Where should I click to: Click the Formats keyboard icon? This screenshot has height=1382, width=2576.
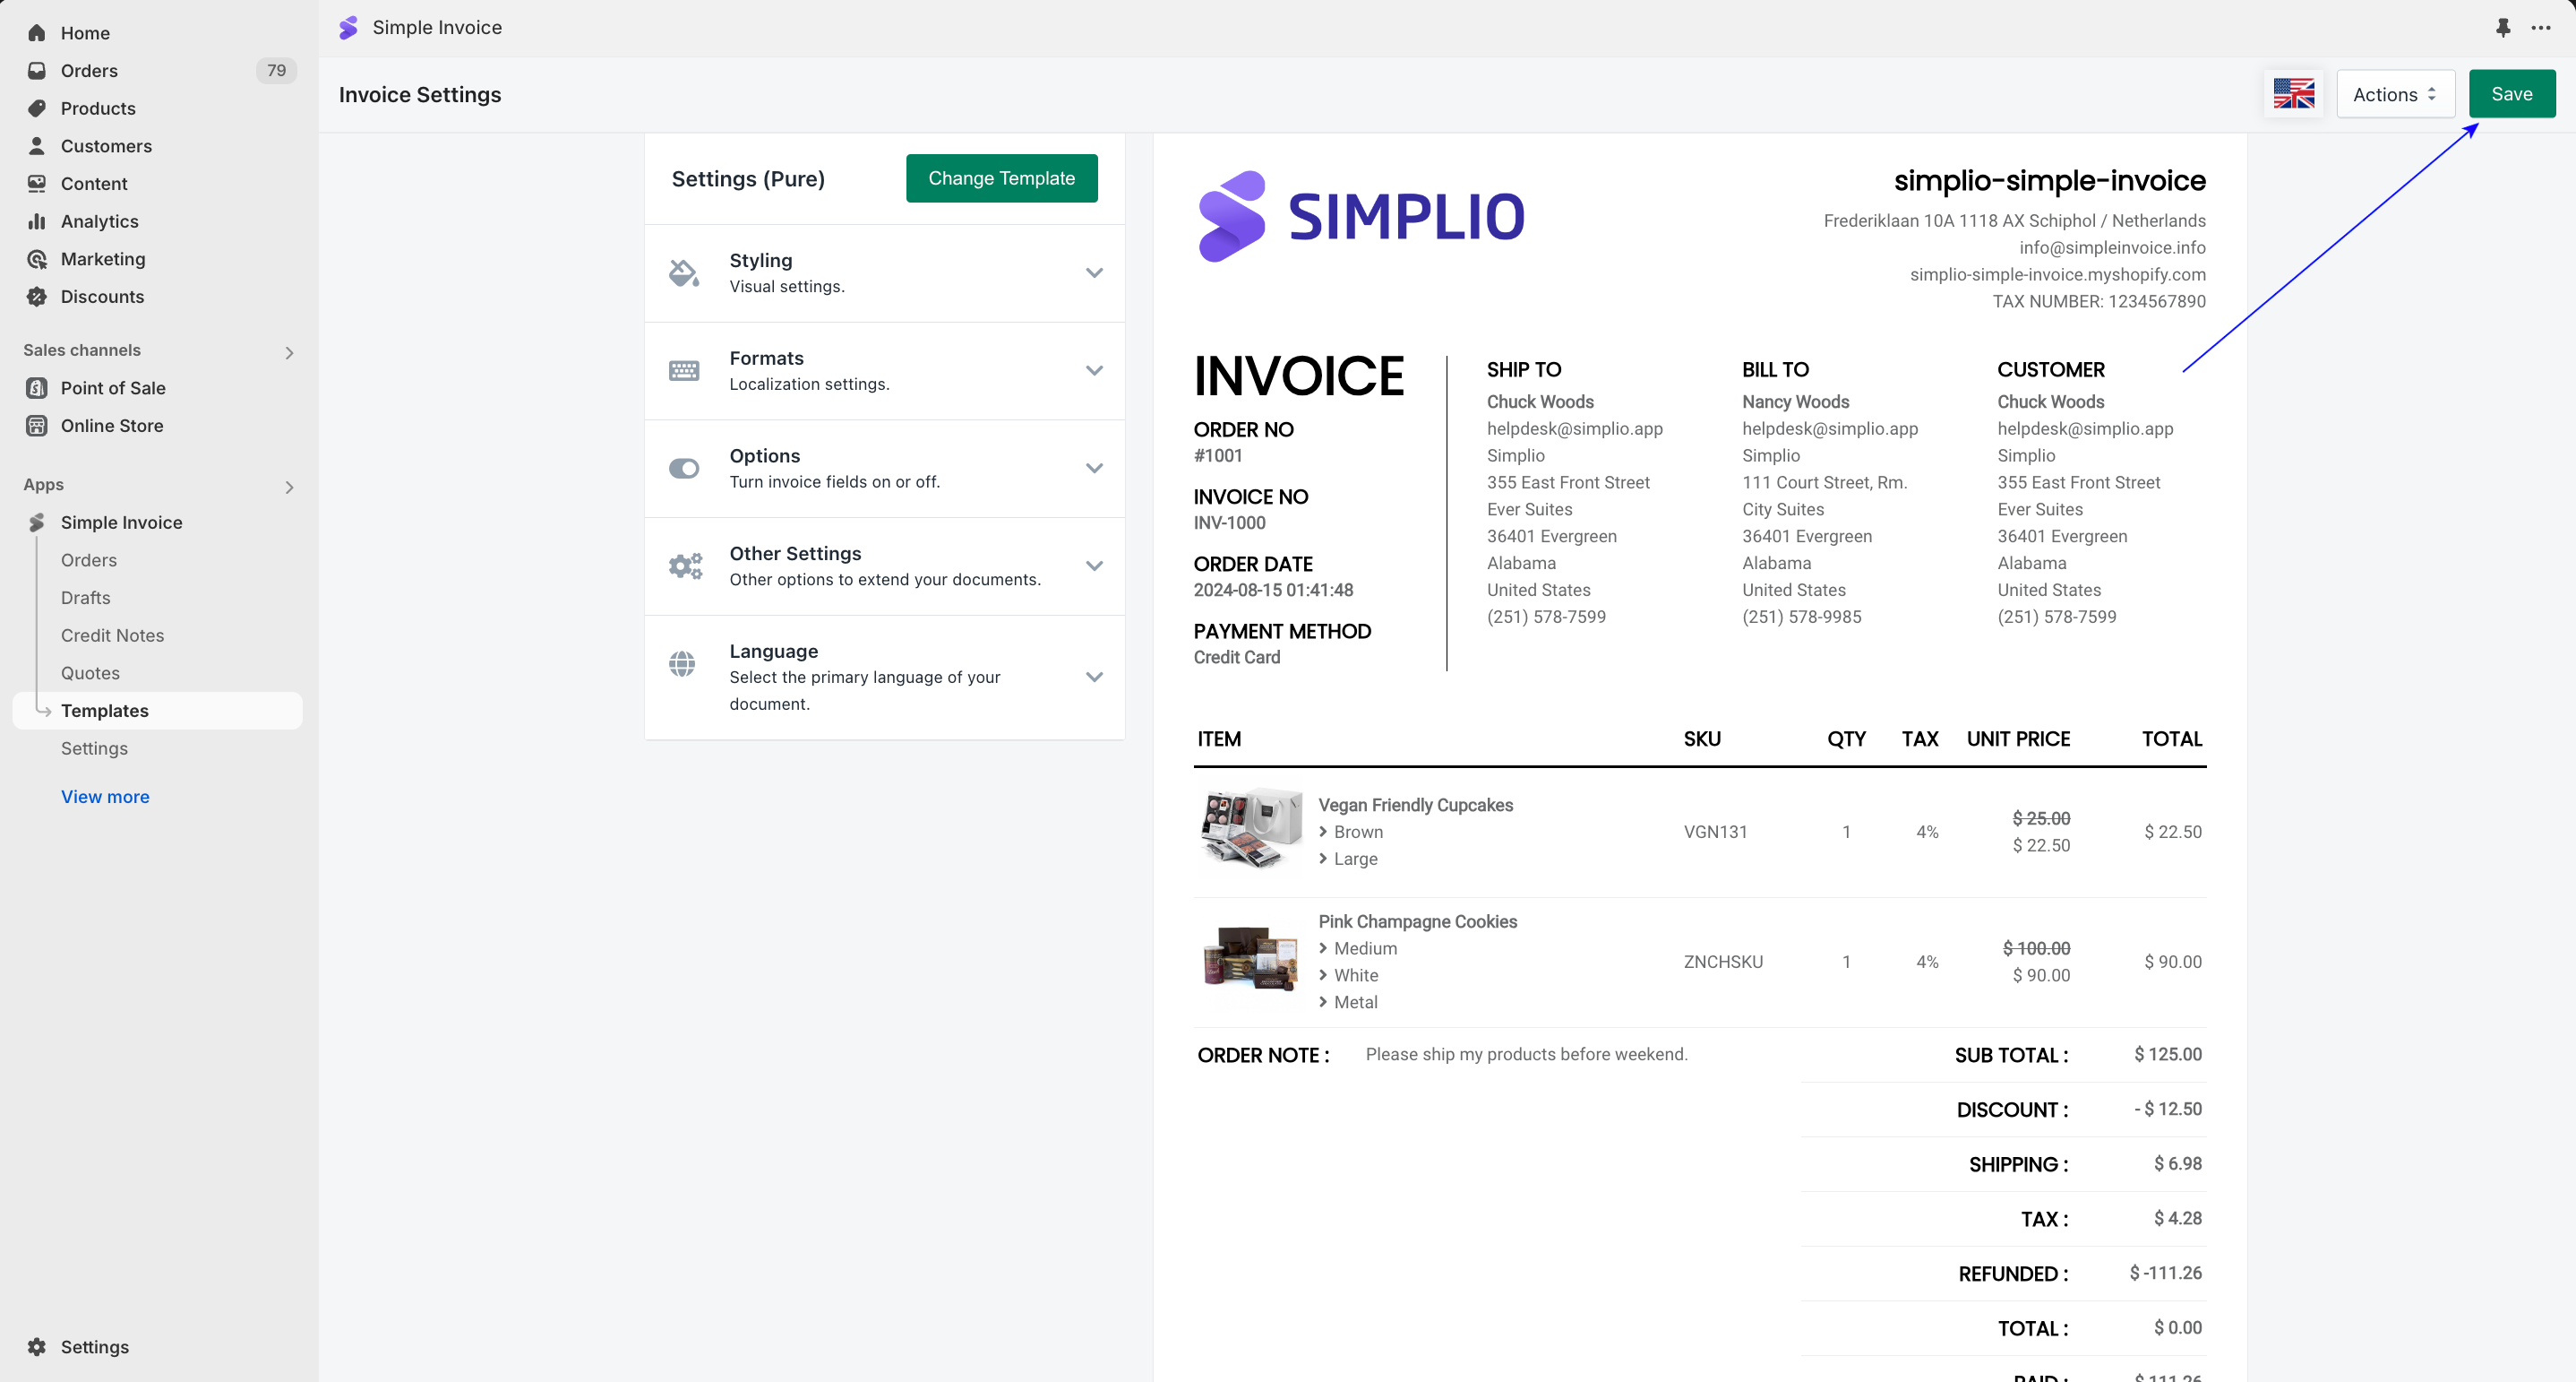(684, 371)
